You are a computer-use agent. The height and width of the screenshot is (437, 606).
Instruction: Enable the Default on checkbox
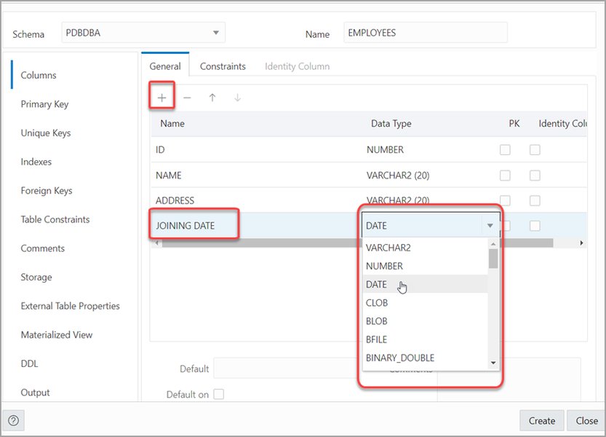coord(219,394)
